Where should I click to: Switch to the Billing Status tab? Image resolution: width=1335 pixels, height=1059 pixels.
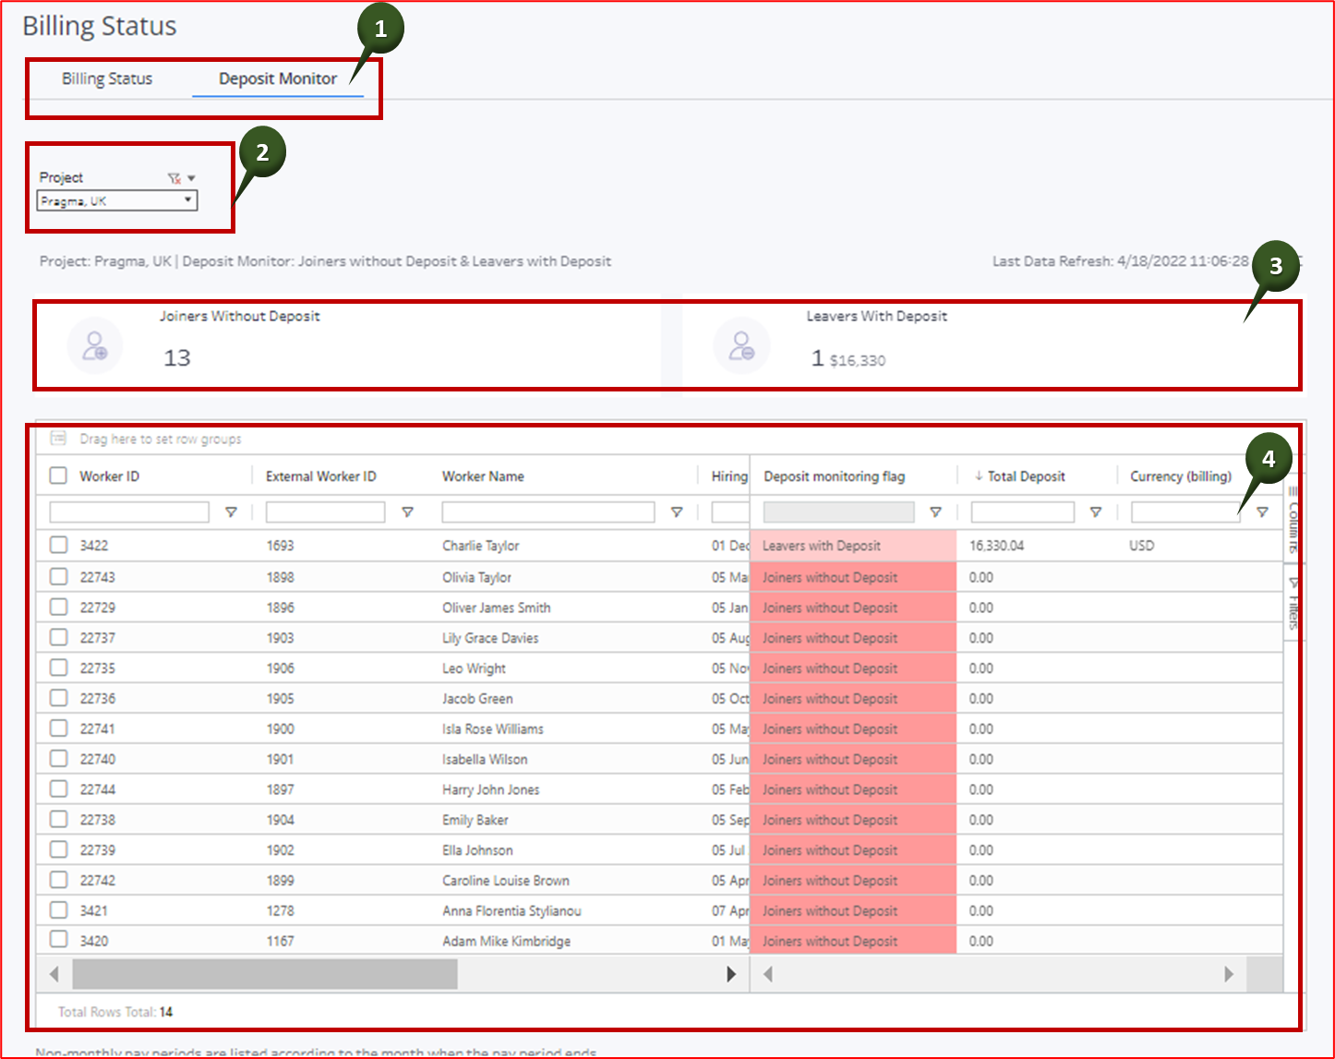[x=106, y=78]
